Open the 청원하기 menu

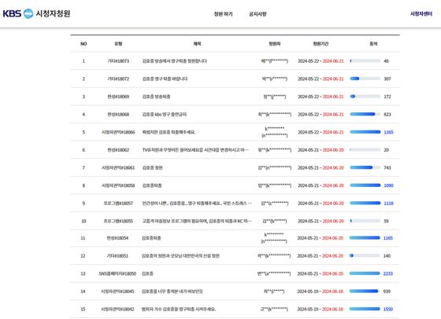(224, 14)
